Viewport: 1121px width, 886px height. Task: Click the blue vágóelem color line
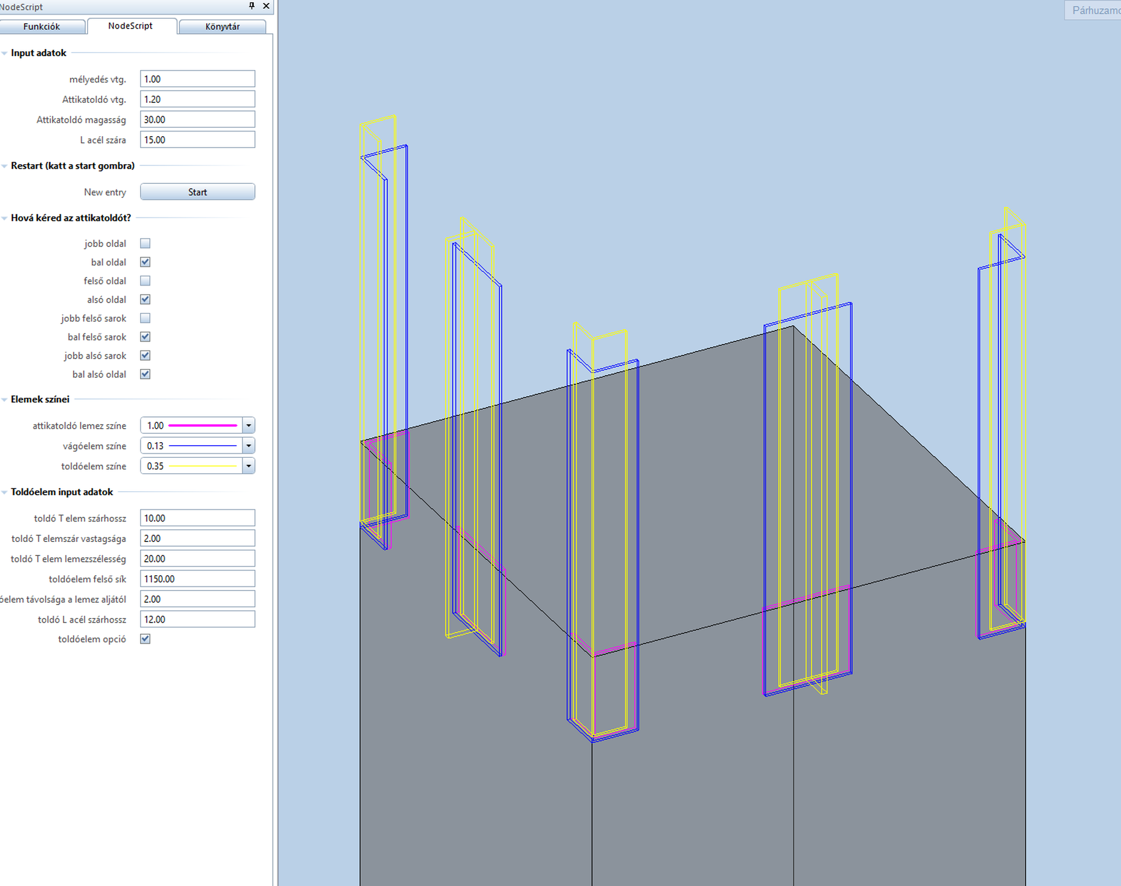tap(203, 446)
